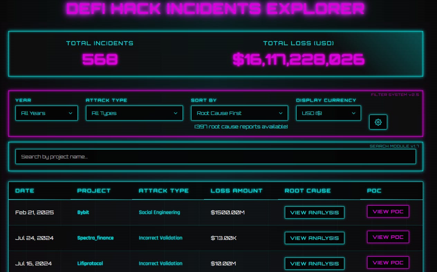The width and height of the screenshot is (437, 272).
Task: Select the Attack Type column header
Action: [x=164, y=191]
